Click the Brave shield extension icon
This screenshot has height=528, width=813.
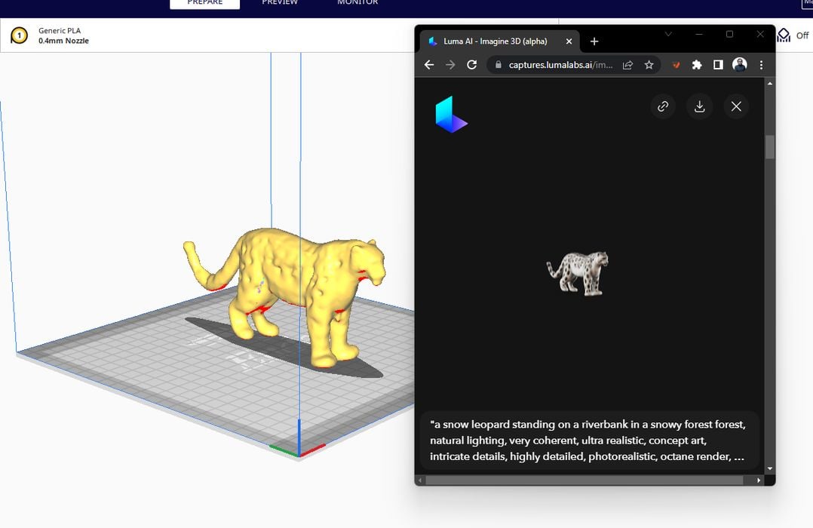tap(676, 65)
